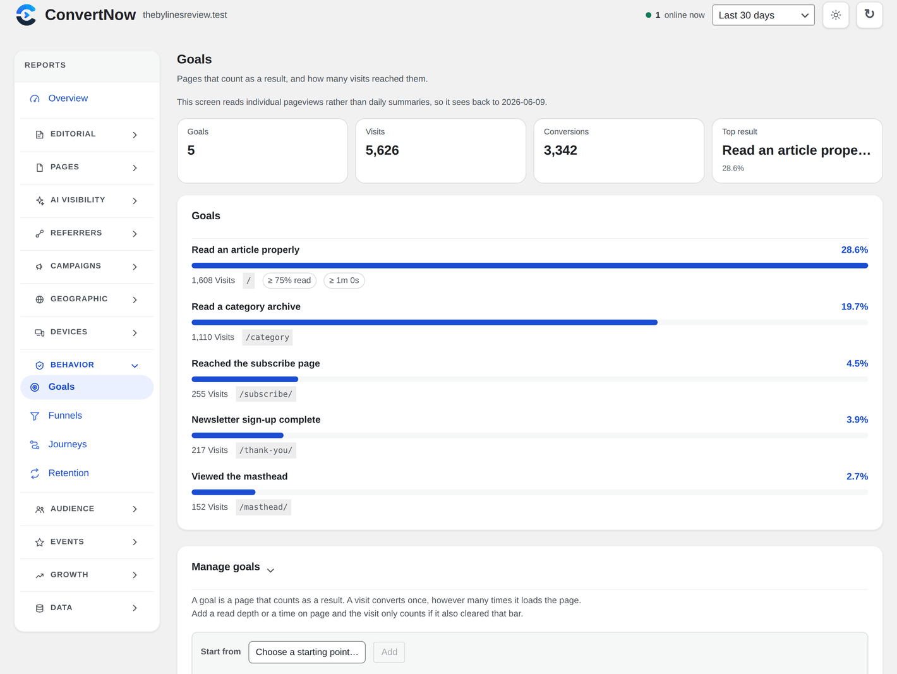Collapse the Manage goals chevron
The height and width of the screenshot is (674, 897).
point(270,570)
